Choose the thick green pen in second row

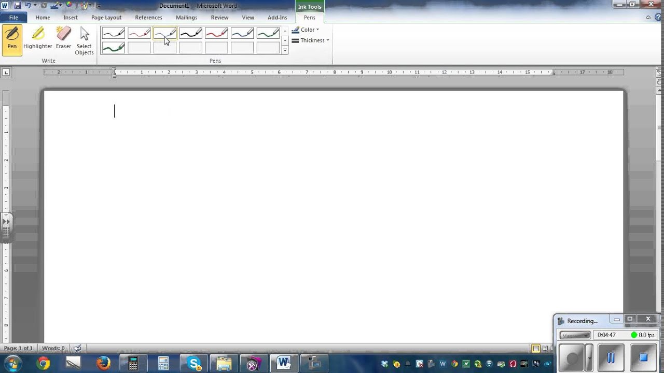114,48
